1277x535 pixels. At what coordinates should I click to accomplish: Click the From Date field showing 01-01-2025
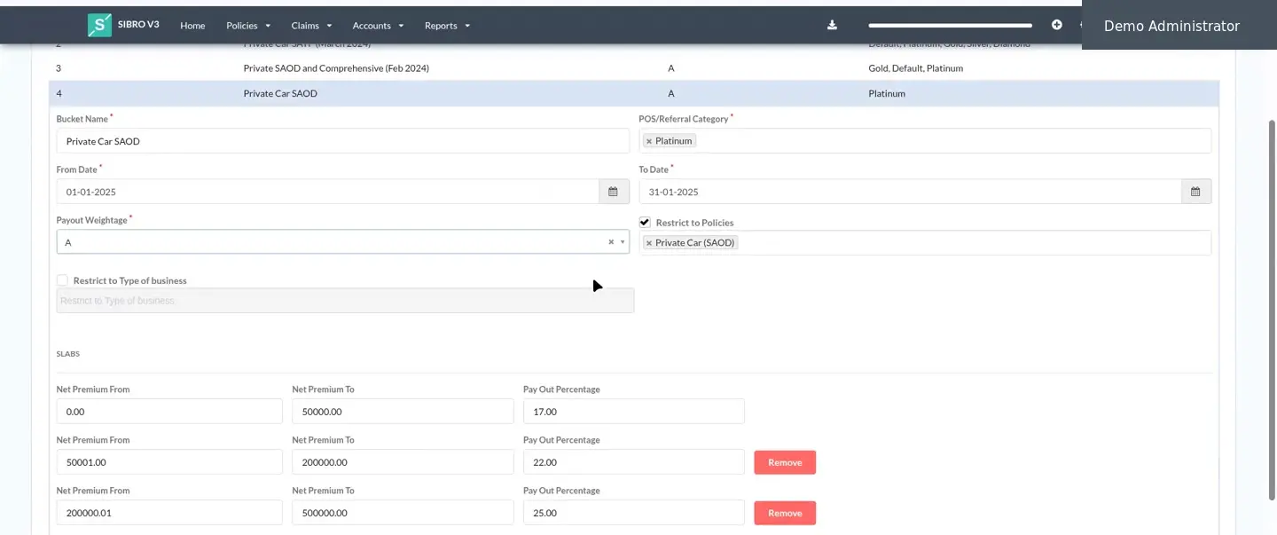[328, 192]
